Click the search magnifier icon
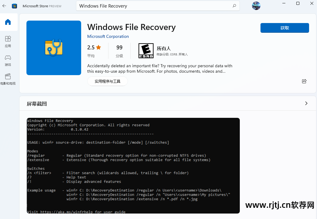This screenshot has width=317, height=219. tap(234, 6)
